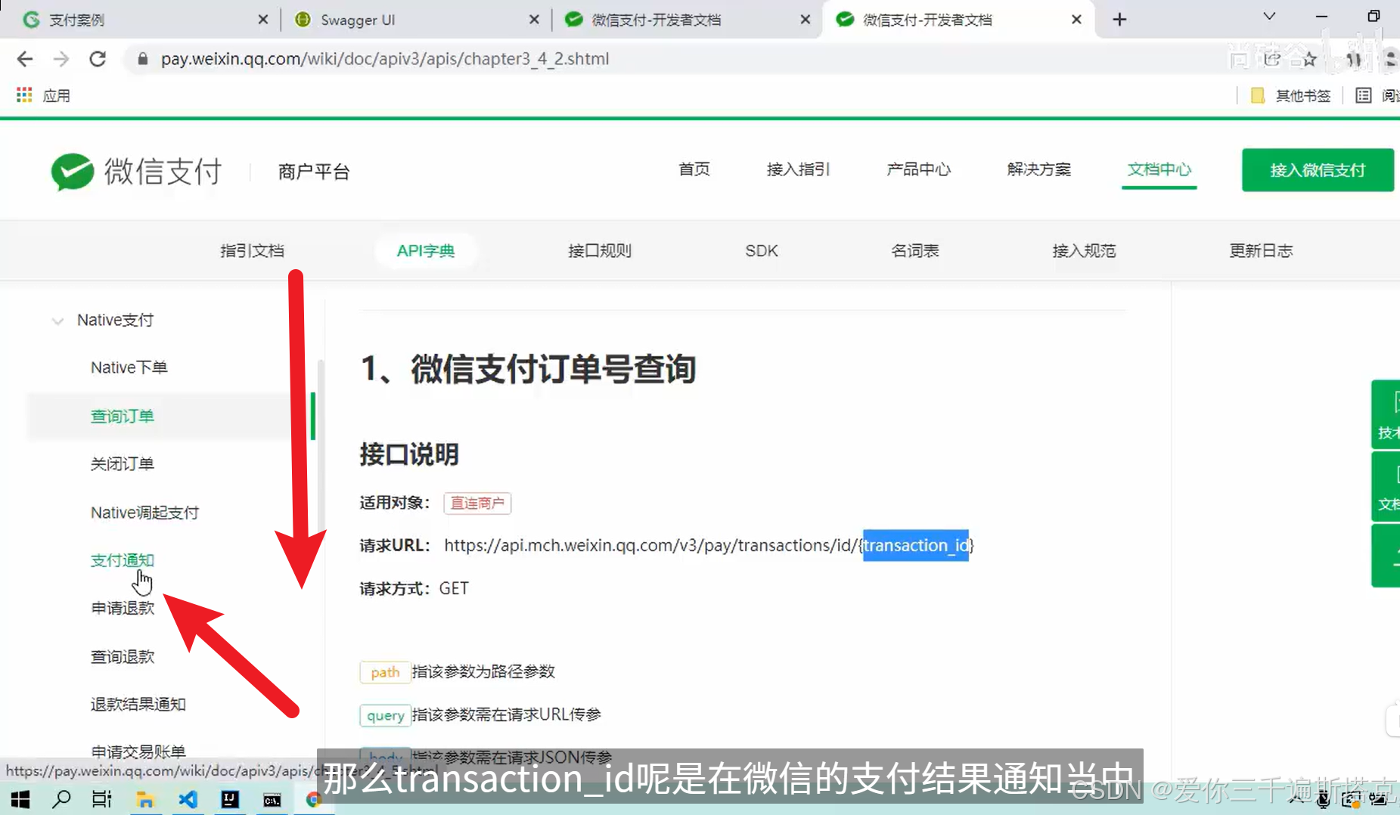Select the 名词表 sub-navigation tab
The image size is (1400, 815).
point(915,251)
